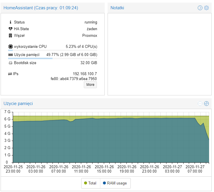Click the Notatki panel title
The width and height of the screenshot is (214, 192).
[x=117, y=8]
